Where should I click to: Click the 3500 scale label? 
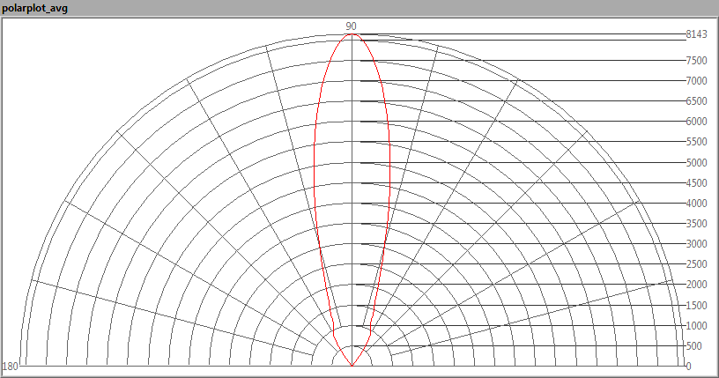coord(696,224)
